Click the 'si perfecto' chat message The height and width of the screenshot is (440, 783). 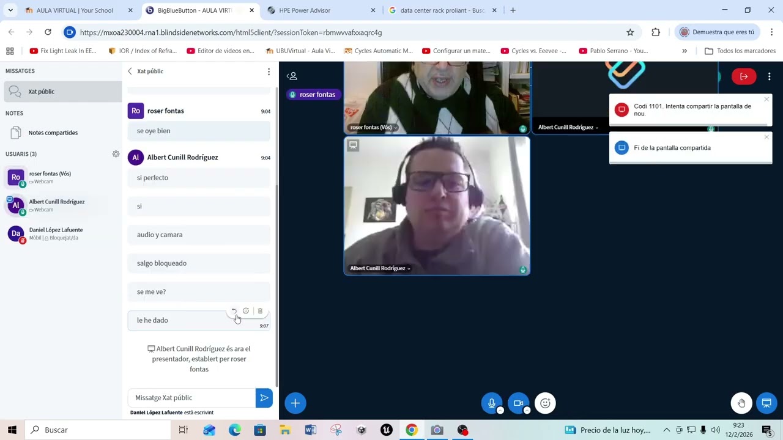click(199, 178)
